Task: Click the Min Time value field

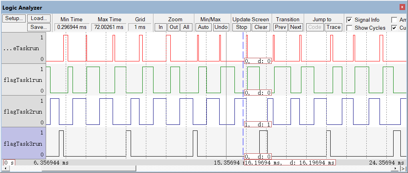Action: pyautogui.click(x=72, y=27)
